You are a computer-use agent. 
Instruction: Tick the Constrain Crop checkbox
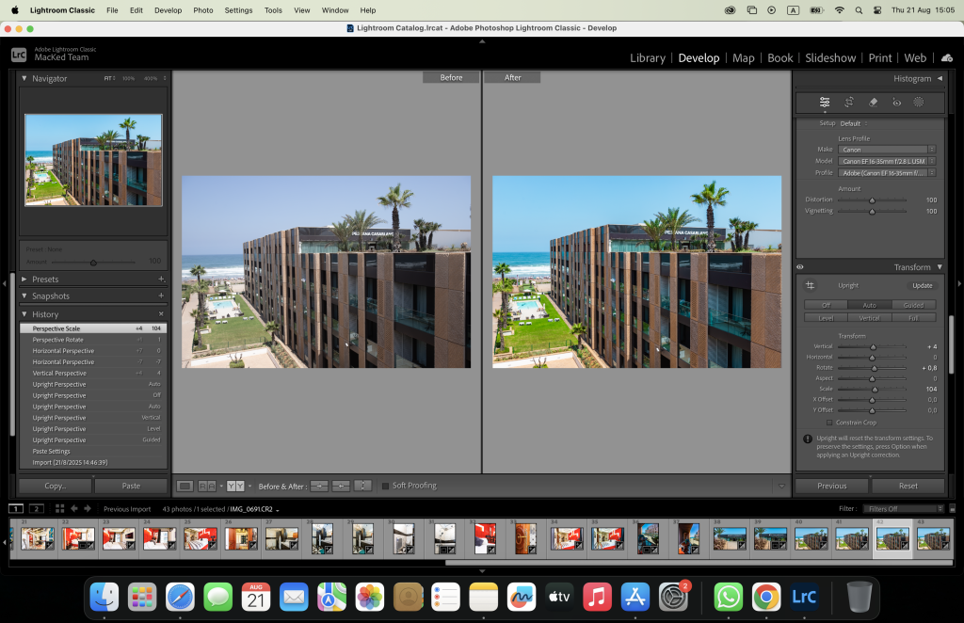click(x=829, y=423)
